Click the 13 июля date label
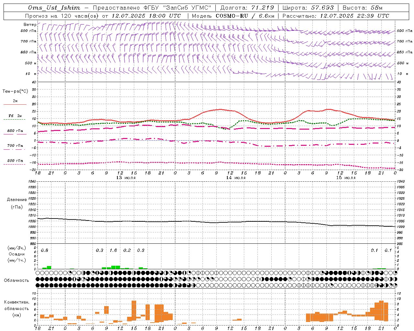 [x=126, y=178]
